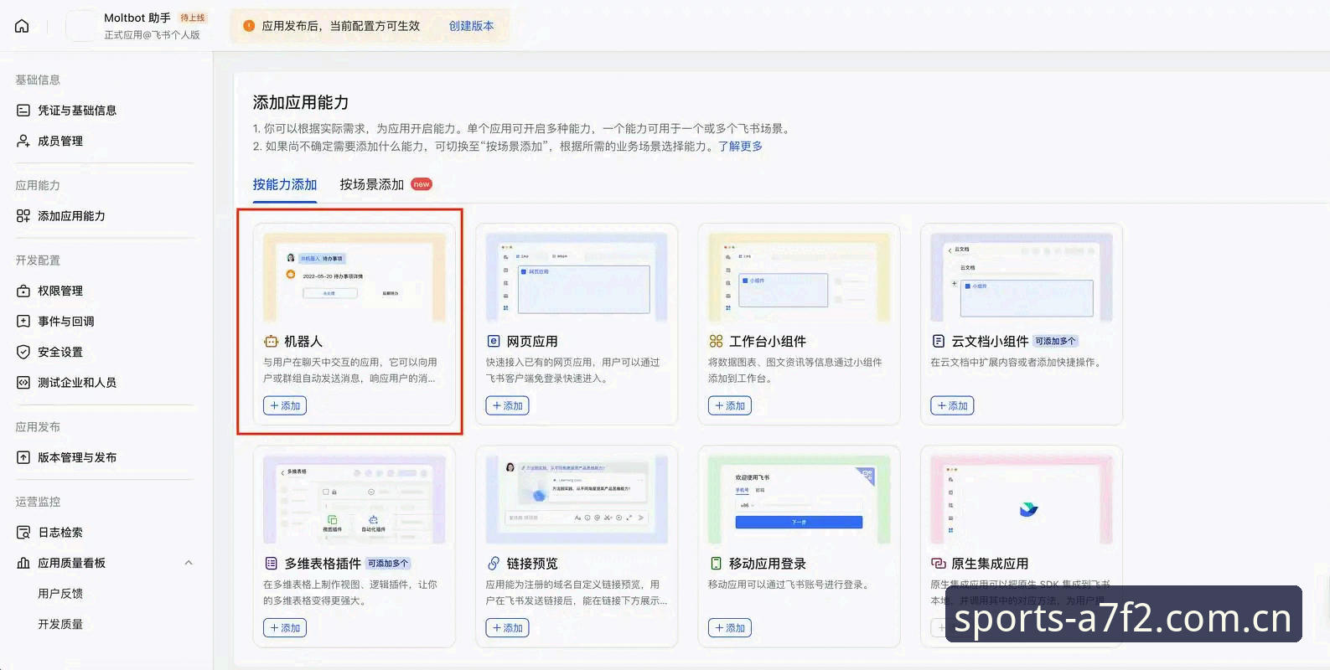Click the 原生集成应用 preview image
This screenshot has width=1330, height=670.
[x=1022, y=500]
